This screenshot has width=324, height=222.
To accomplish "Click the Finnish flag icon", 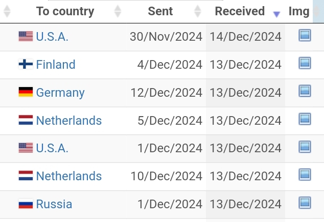I will tap(26, 64).
